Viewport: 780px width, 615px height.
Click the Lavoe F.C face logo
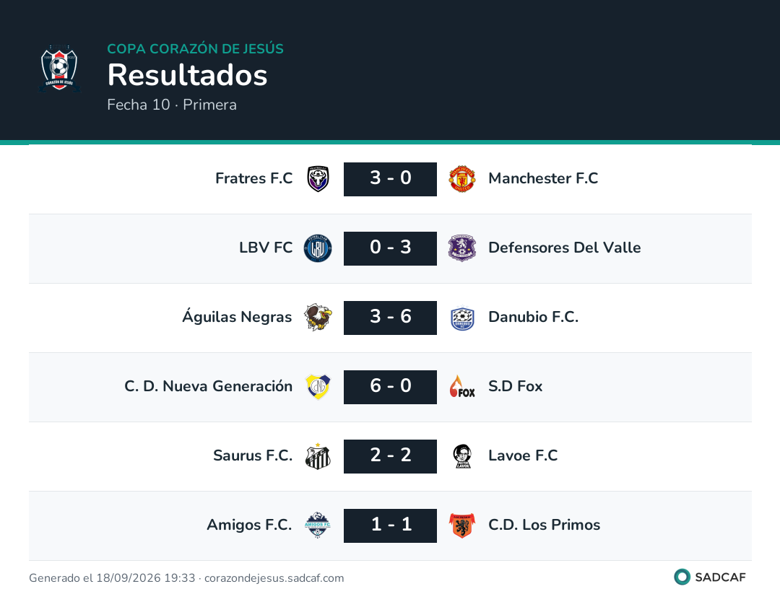(x=462, y=456)
